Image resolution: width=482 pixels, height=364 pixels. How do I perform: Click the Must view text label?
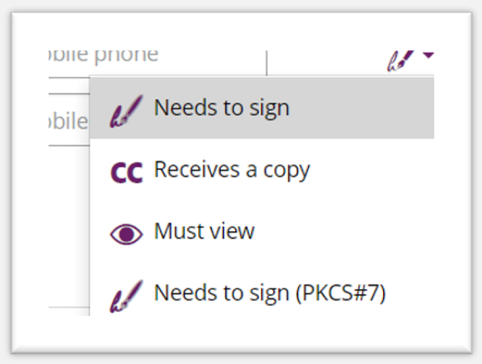click(204, 231)
